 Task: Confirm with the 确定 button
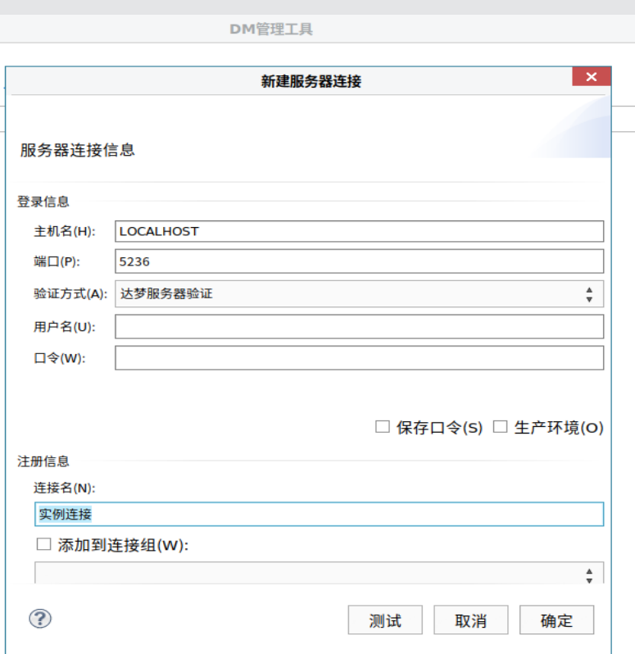pyautogui.click(x=556, y=620)
